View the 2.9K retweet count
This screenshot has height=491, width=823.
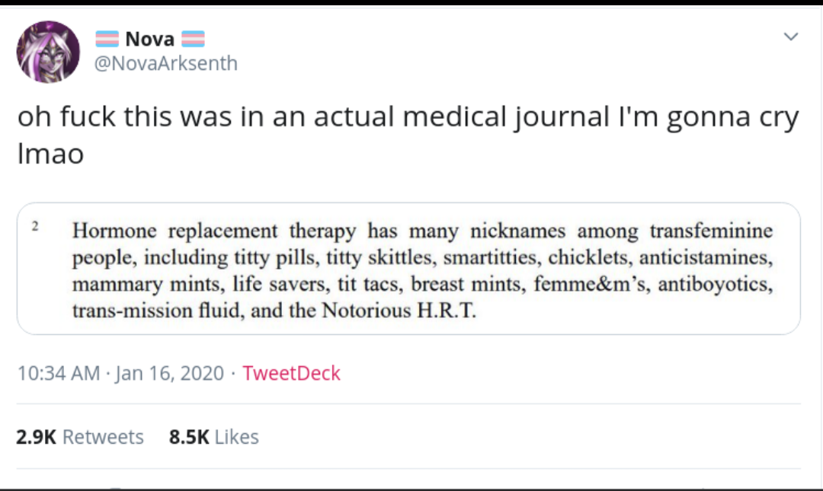37,437
